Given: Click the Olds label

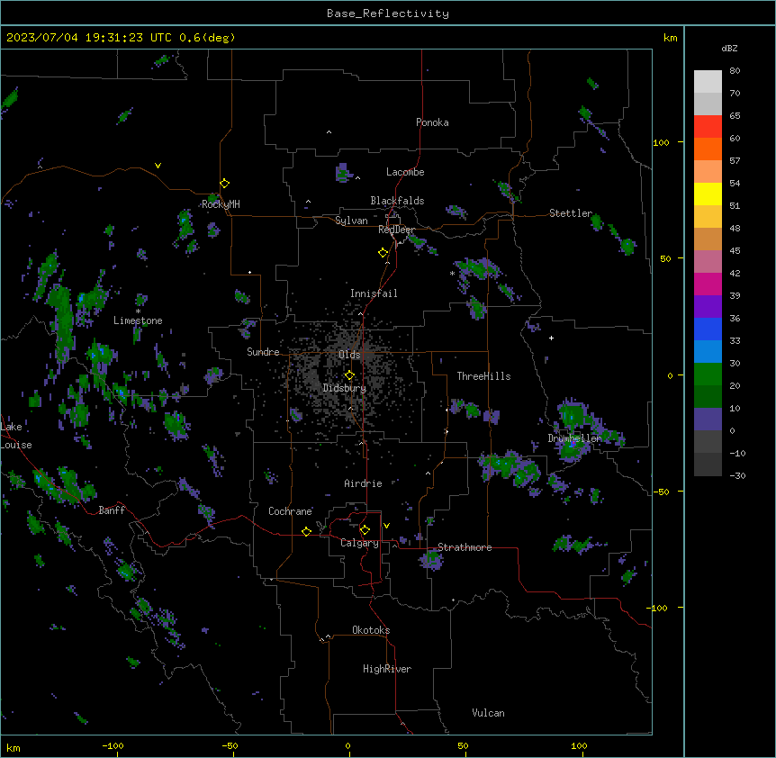Looking at the screenshot, I should [x=349, y=355].
